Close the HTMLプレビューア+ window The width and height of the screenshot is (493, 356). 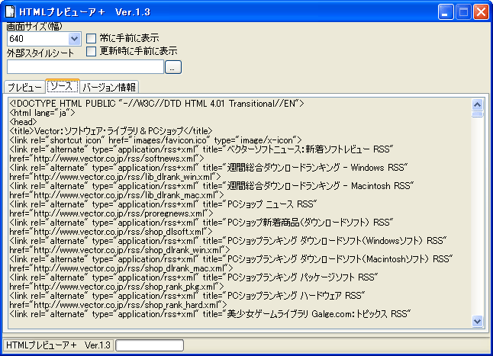481,12
